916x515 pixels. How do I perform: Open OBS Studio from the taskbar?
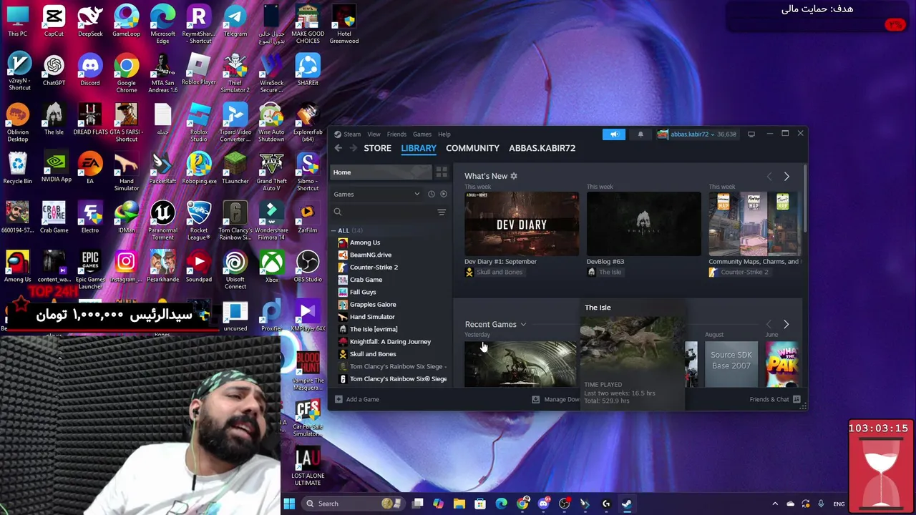coord(564,504)
